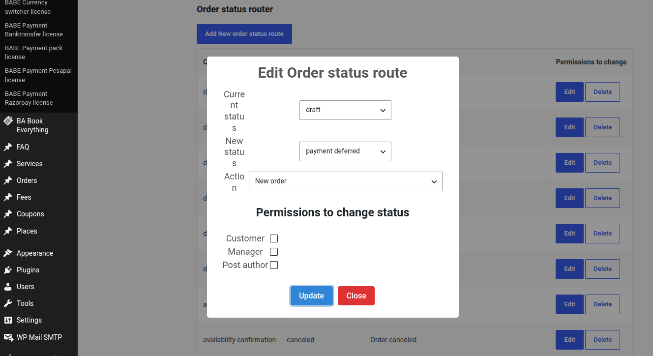This screenshot has height=356, width=653.
Task: Tick the Manager permission checkbox
Action: pos(274,252)
